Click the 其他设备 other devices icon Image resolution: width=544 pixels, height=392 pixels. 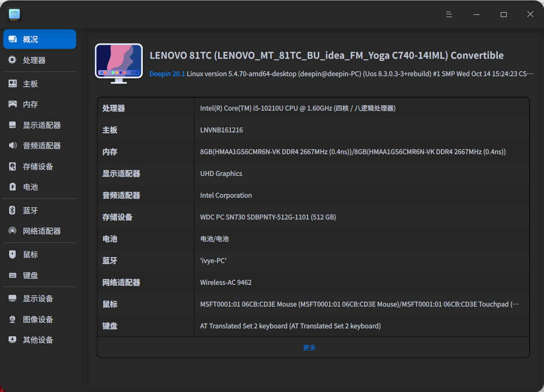pos(13,340)
